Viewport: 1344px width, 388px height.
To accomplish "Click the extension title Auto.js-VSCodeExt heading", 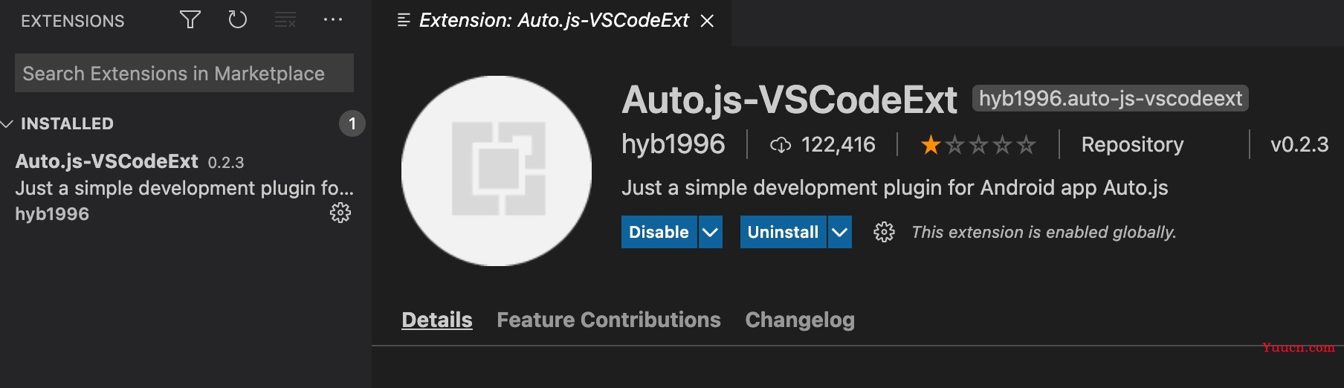I will pyautogui.click(x=789, y=100).
